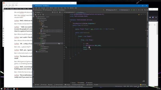
Task: Select WorldService.cs in the tree
Action: pos(45,47)
